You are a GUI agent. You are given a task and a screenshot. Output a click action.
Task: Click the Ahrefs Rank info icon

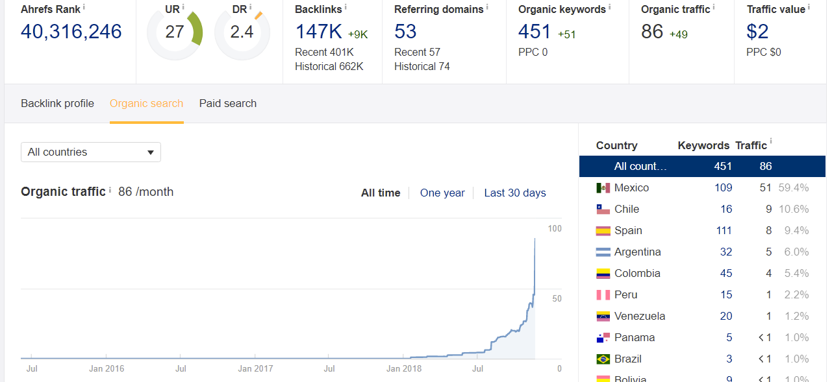point(84,7)
